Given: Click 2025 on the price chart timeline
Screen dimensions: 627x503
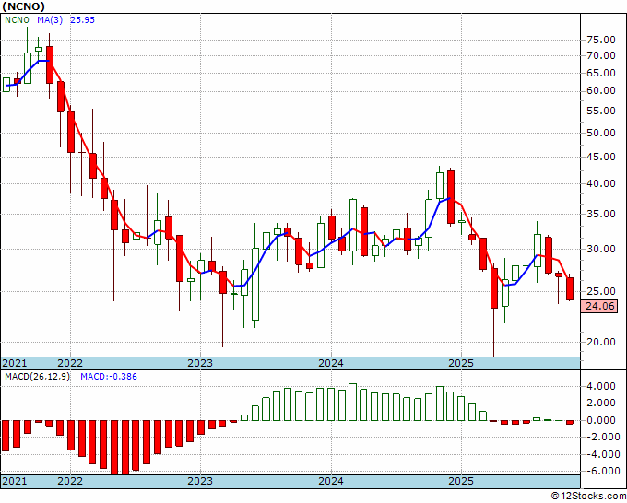Looking at the screenshot, I should pos(461,363).
